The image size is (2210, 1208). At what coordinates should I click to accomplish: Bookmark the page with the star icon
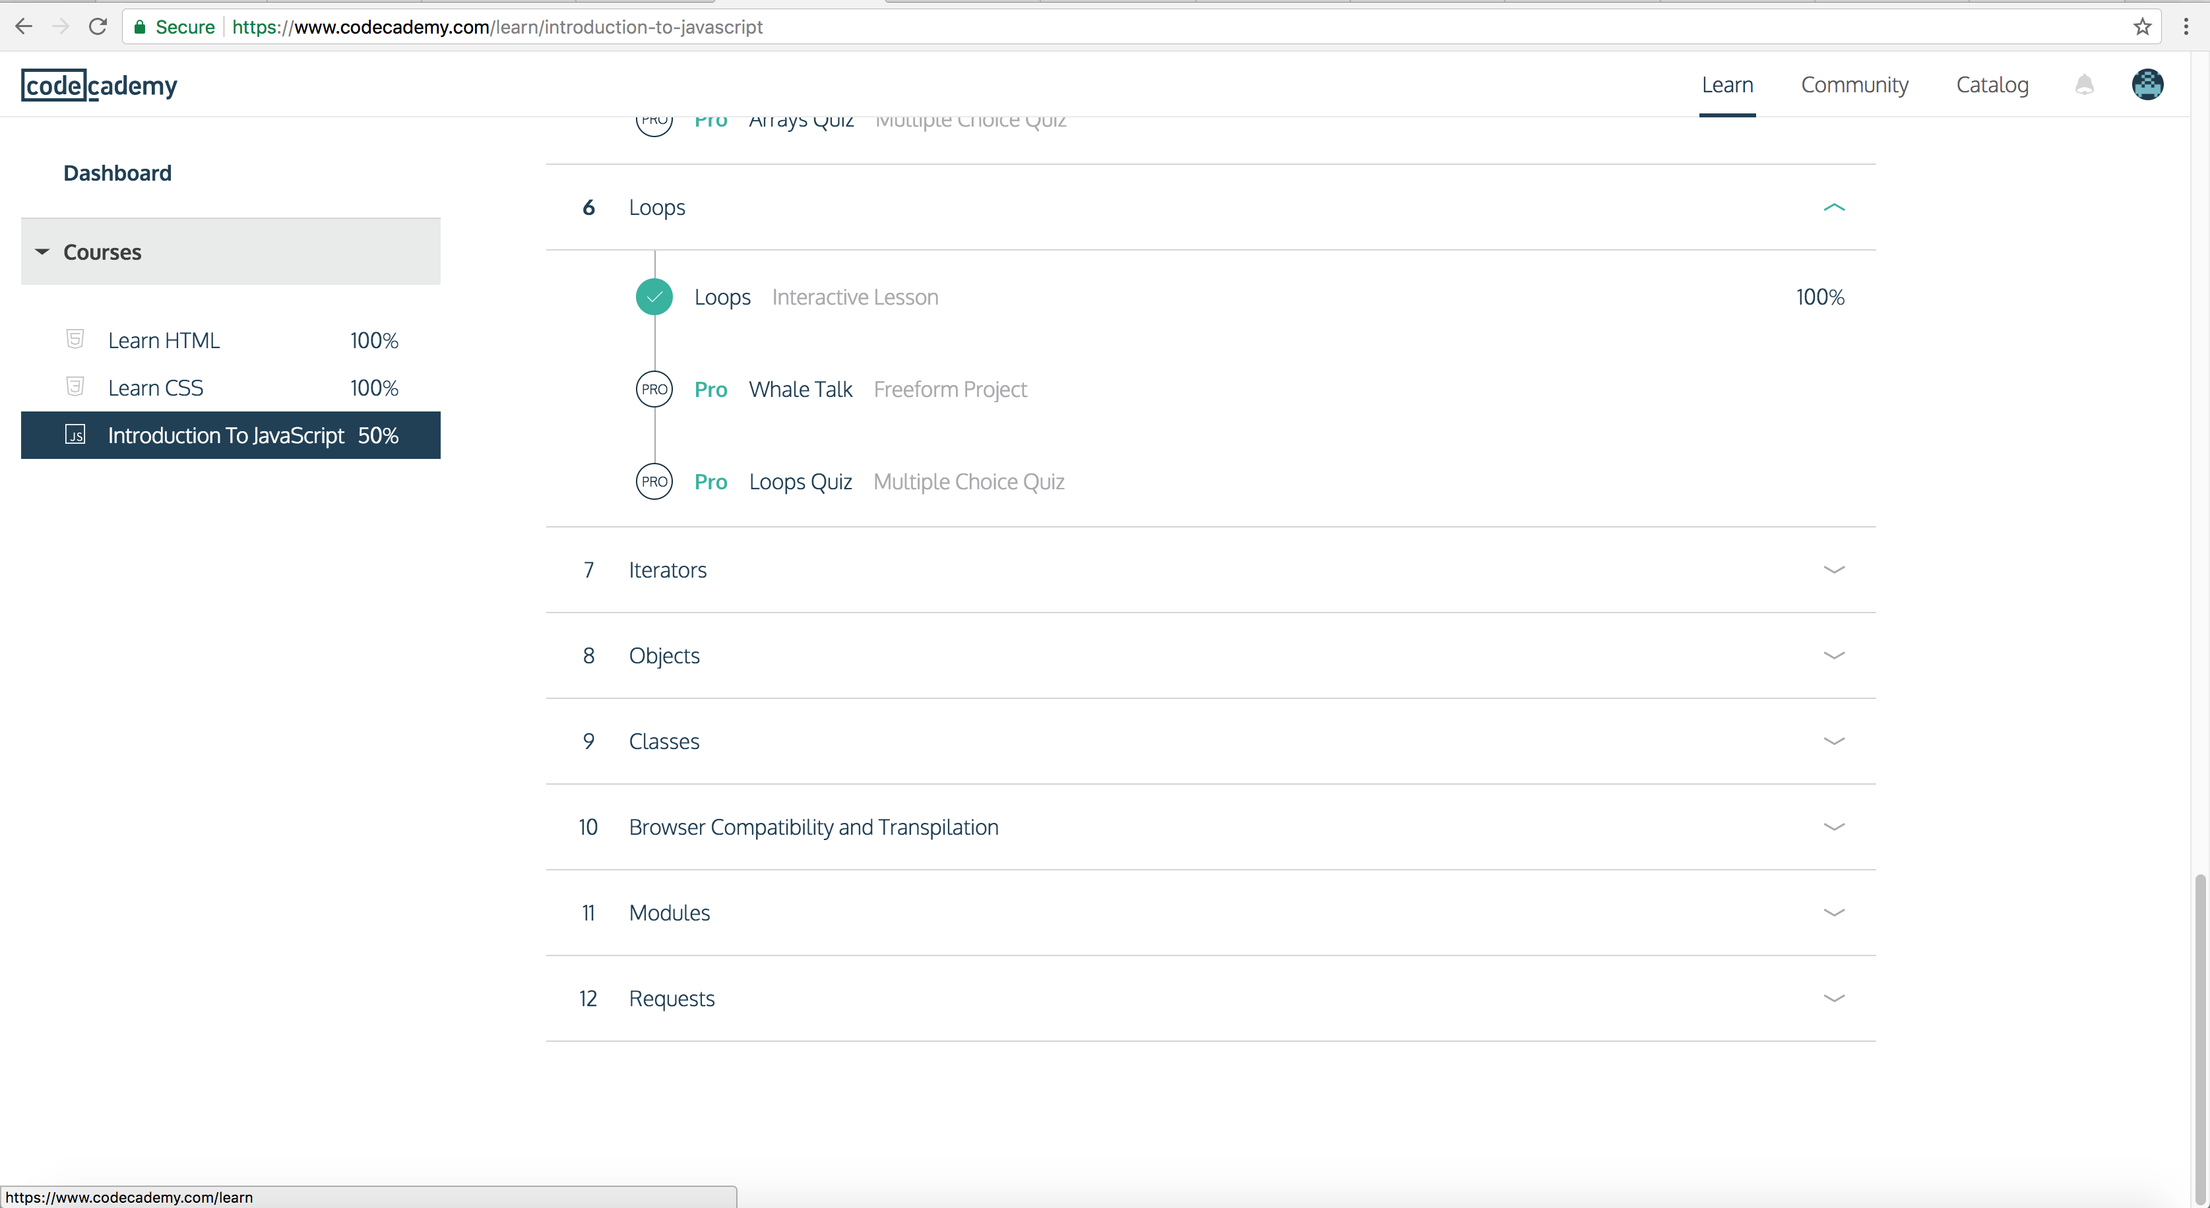click(x=2142, y=26)
